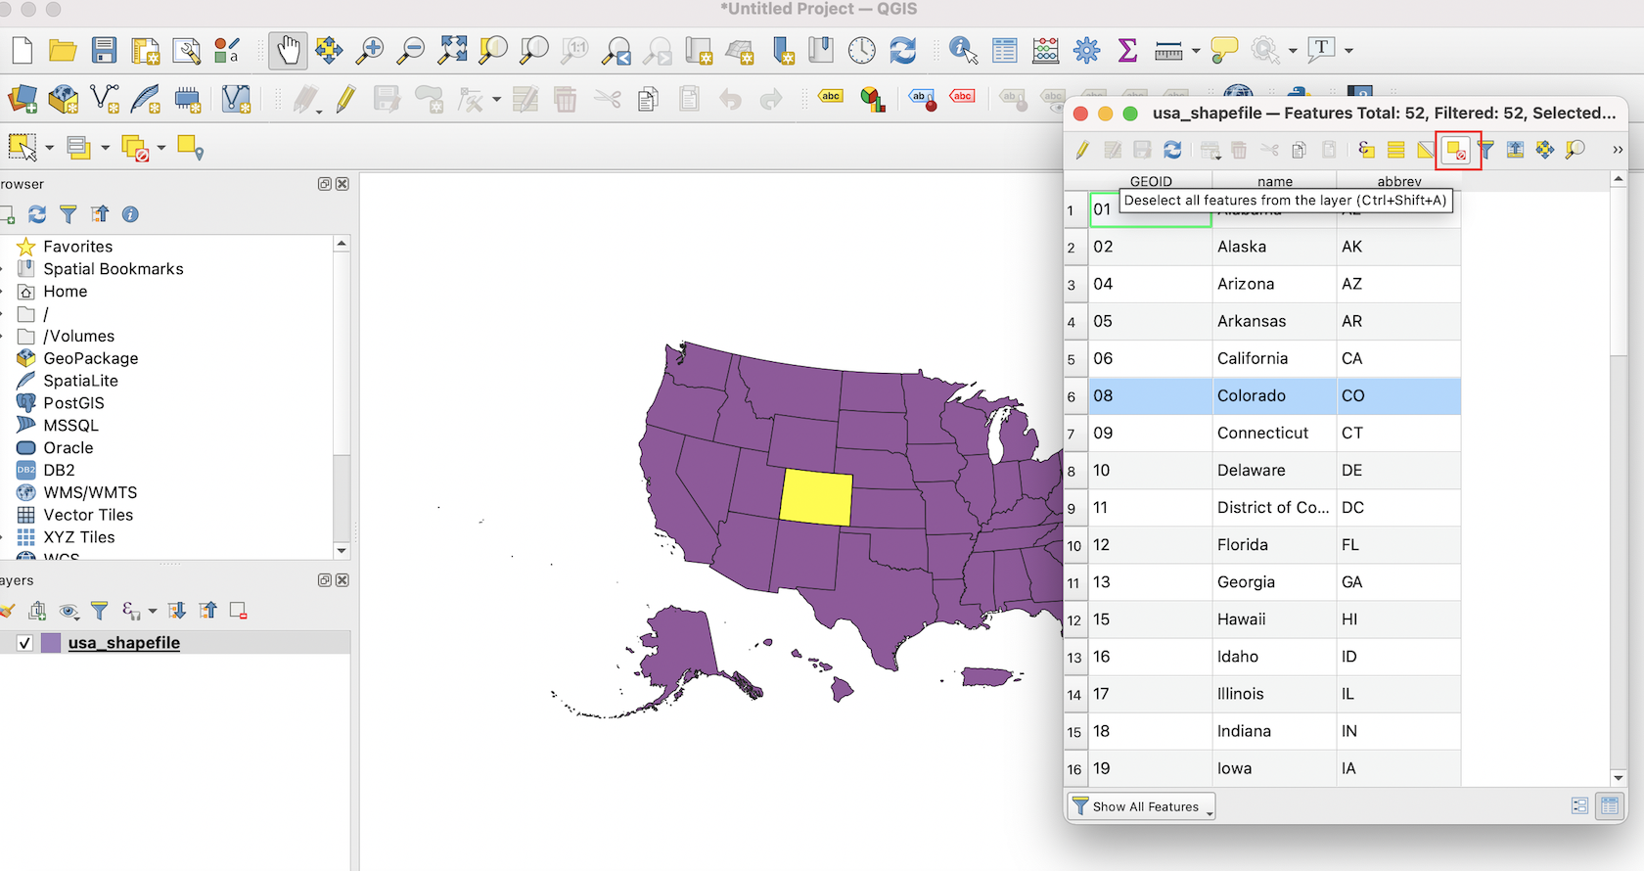Open the Show All Features filter dropdown

pos(1143,806)
